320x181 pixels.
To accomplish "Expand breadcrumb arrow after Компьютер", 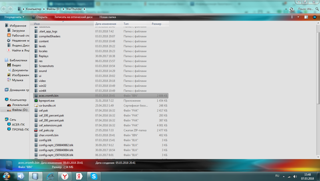I will 44,9.
